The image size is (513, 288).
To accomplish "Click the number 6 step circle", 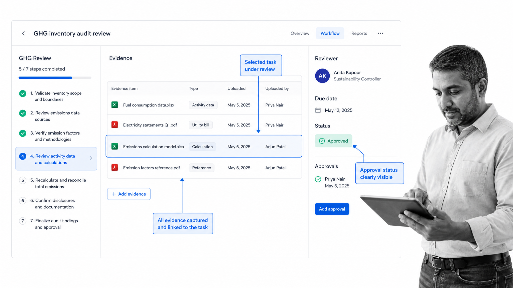I will 23,200.
